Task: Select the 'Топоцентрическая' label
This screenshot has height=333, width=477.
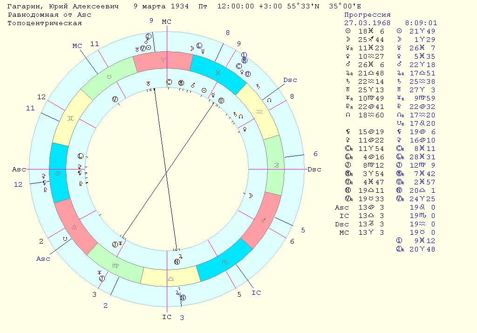Action: click(45, 23)
